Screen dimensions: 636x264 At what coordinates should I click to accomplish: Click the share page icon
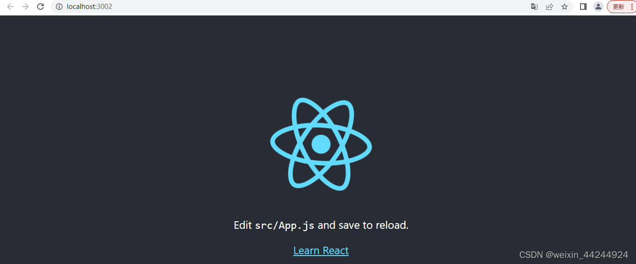[550, 7]
